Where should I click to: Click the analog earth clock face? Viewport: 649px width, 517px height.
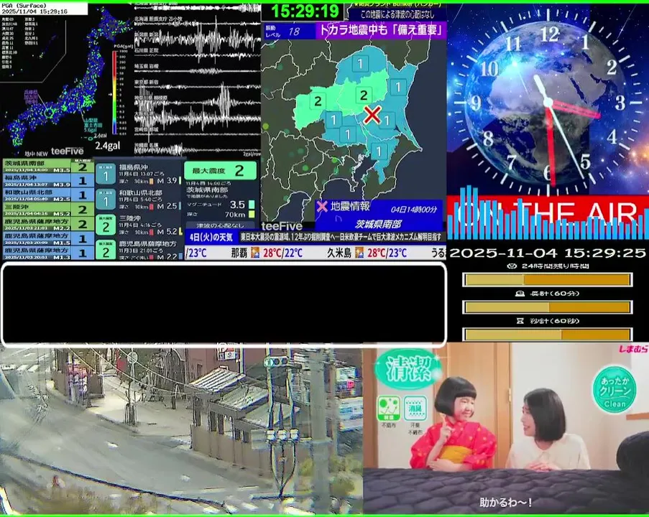pos(548,102)
